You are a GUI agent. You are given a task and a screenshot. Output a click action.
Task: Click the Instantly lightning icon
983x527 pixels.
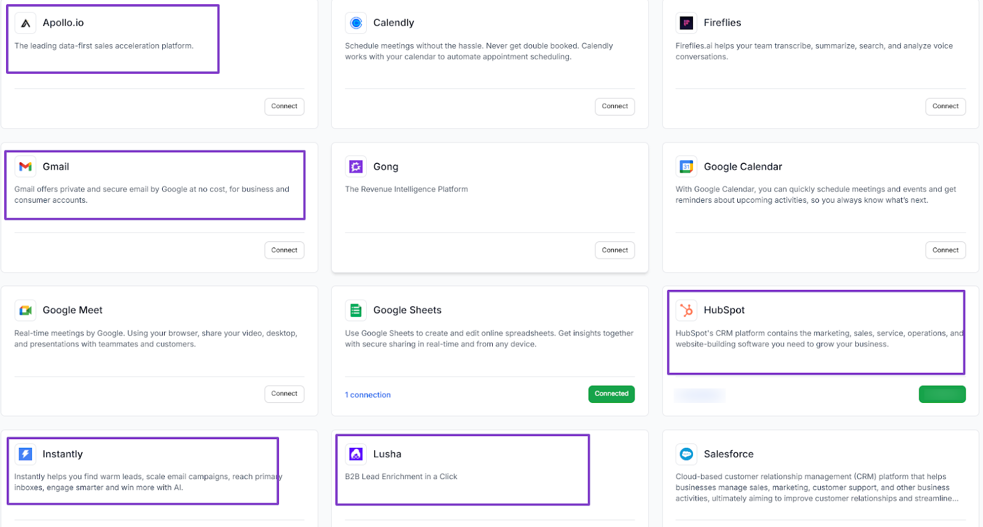(25, 454)
